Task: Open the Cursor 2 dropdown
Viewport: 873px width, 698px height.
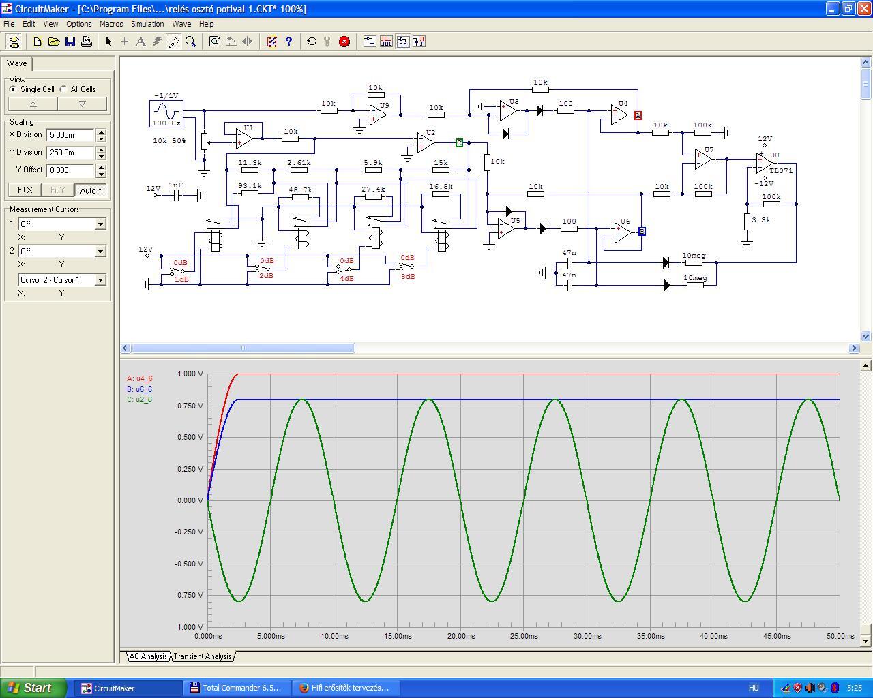Action: pos(100,252)
